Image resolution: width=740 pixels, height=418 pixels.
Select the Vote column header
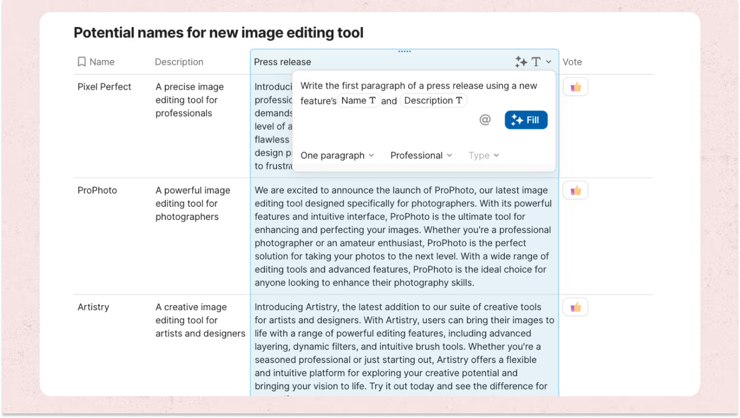(572, 62)
